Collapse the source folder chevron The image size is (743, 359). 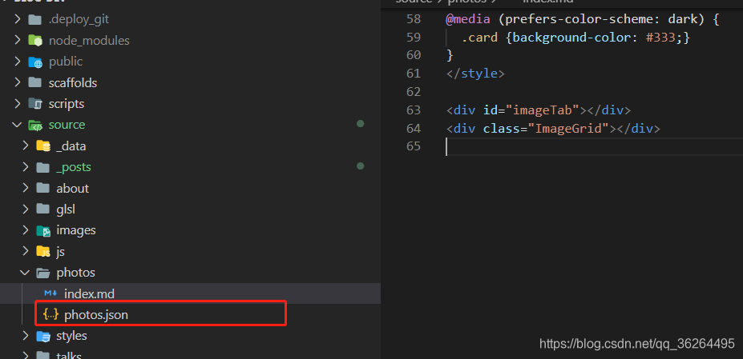click(x=18, y=125)
